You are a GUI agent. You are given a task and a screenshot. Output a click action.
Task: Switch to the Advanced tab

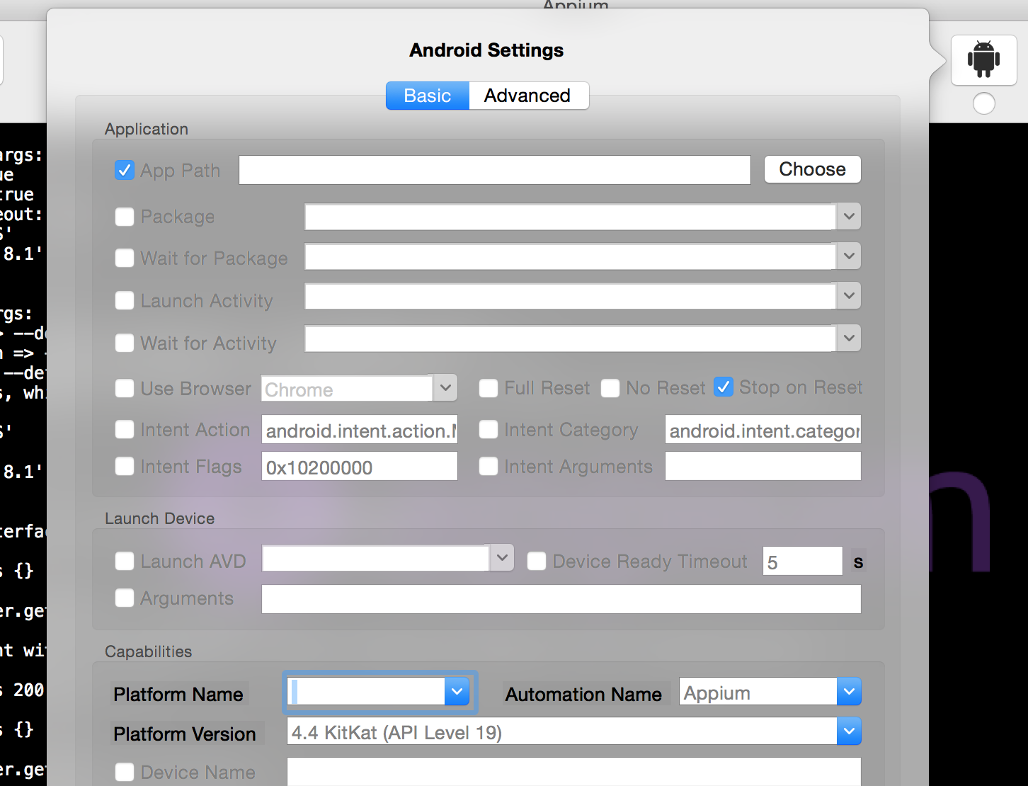tap(528, 96)
